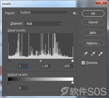
Task: Open the preset options gear menu
Action: coord(75,13)
